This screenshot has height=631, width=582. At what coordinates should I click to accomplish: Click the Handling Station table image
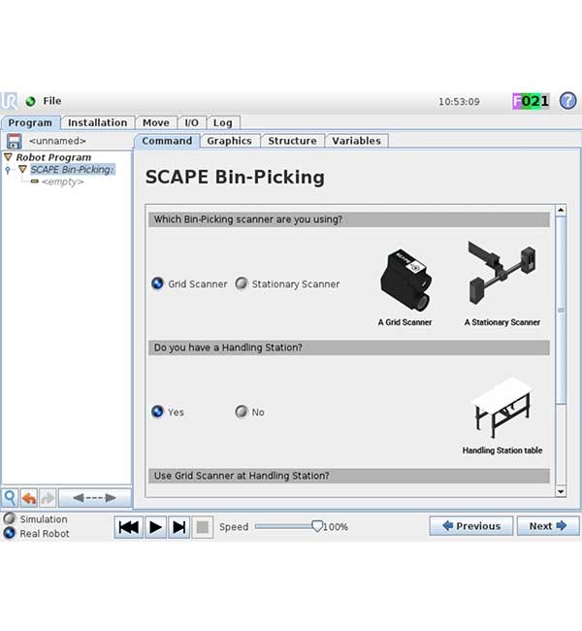click(501, 408)
